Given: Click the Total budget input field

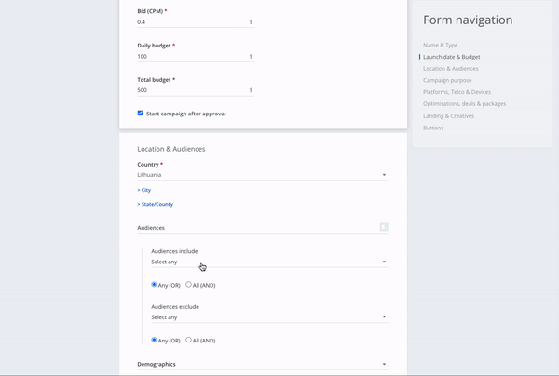Looking at the screenshot, I should click(196, 90).
